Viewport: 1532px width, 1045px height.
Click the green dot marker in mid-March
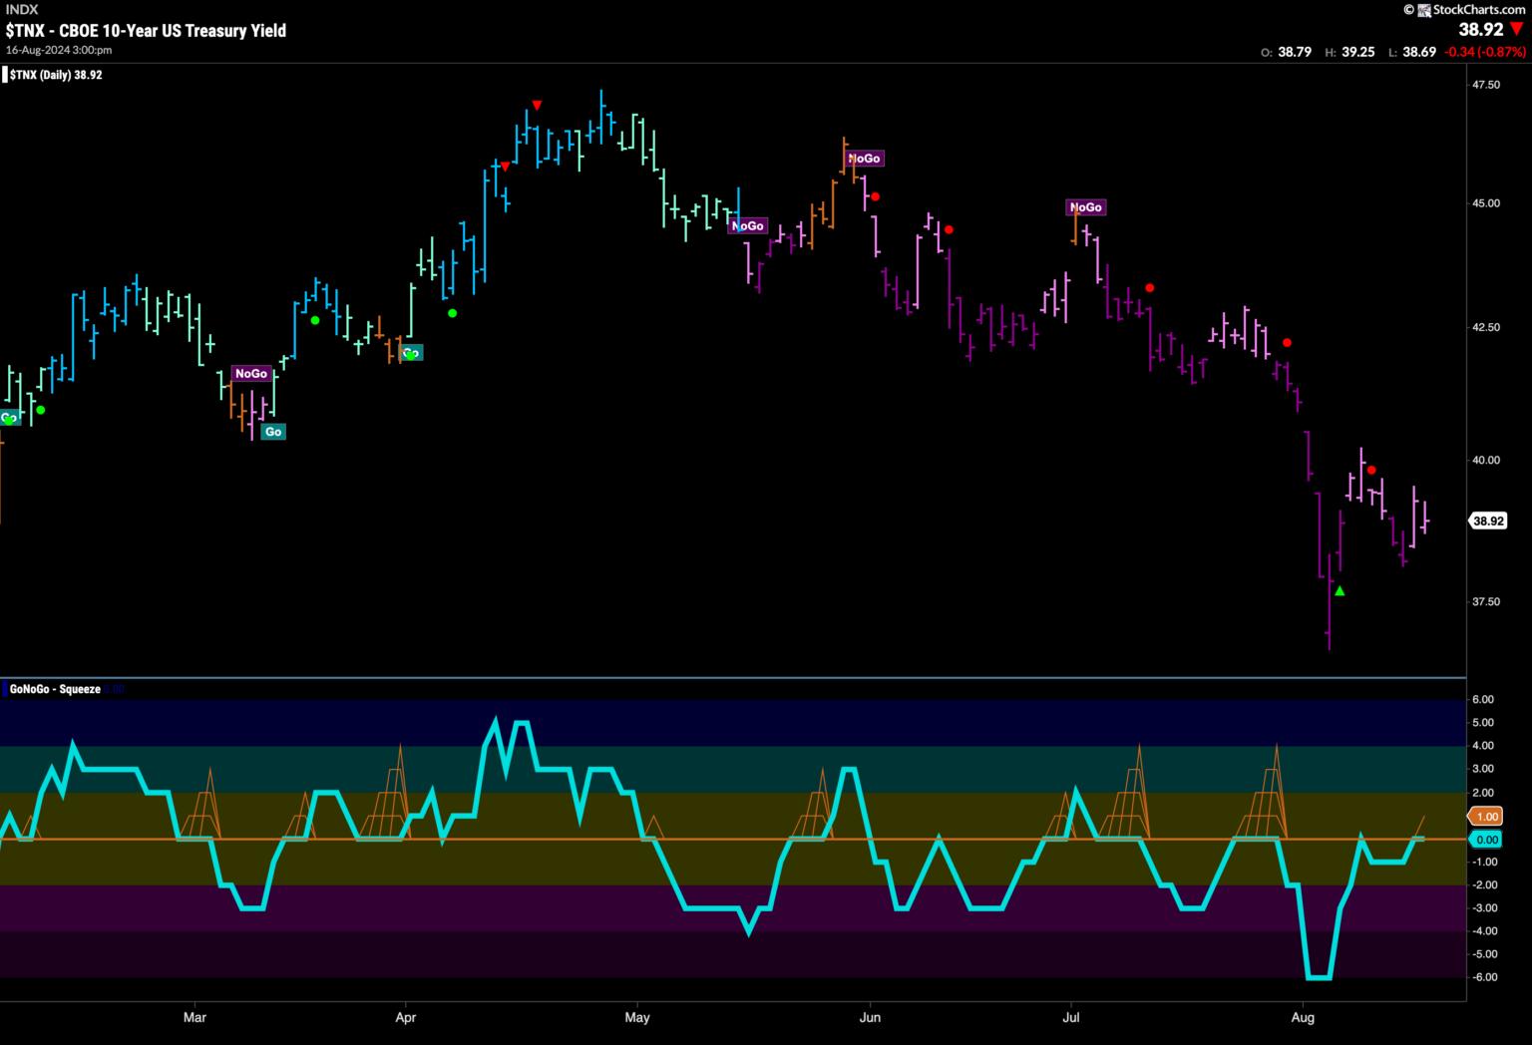315,320
